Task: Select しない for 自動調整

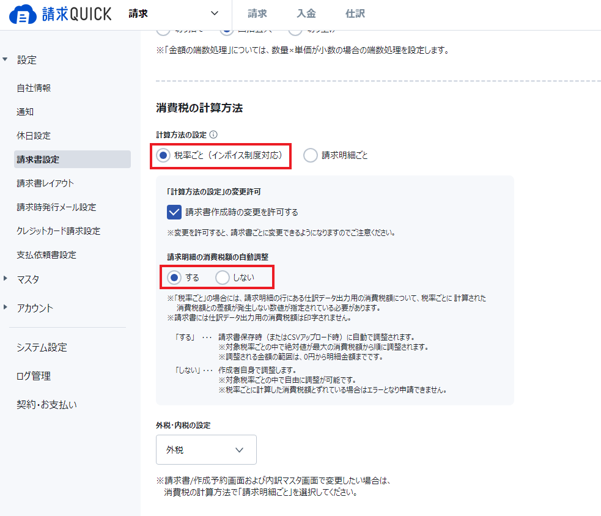Action: [x=223, y=277]
